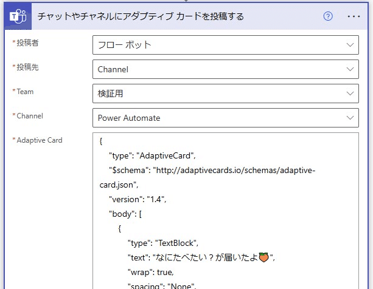Open the help question mark icon
The height and width of the screenshot is (289, 373).
point(328,16)
